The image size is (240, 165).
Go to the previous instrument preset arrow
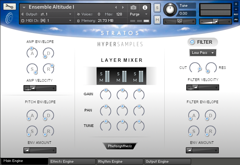pos(116,7)
